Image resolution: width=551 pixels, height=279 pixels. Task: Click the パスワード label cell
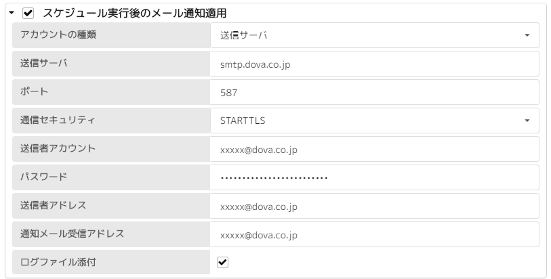pyautogui.click(x=111, y=177)
